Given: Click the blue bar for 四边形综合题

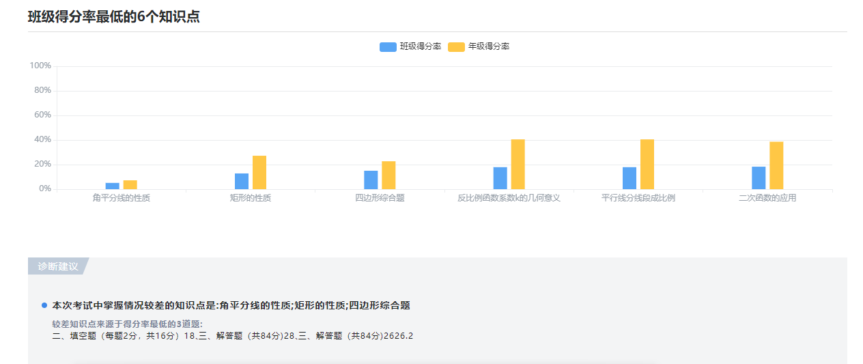Looking at the screenshot, I should tap(371, 180).
